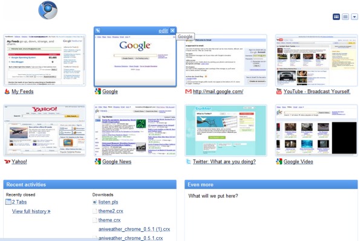Open aniweather_chrome_0.5.1 (1).crx download

pos(134,229)
